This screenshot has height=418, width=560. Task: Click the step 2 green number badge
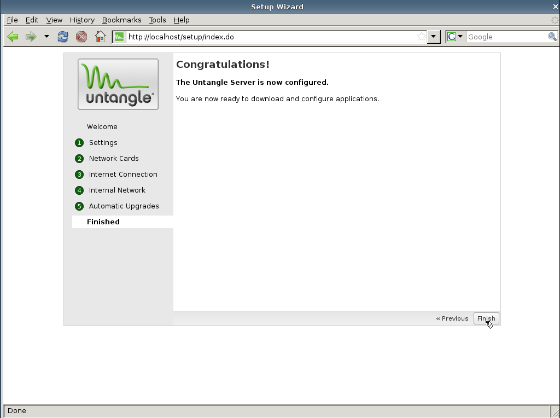[x=79, y=159]
